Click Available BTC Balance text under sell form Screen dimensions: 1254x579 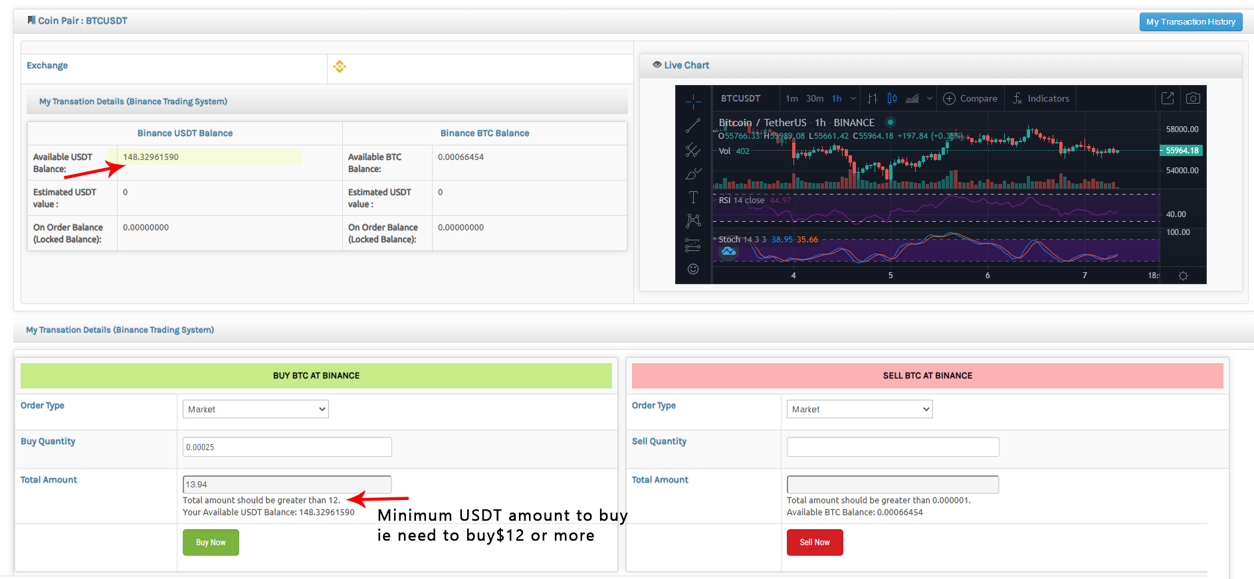tap(855, 513)
